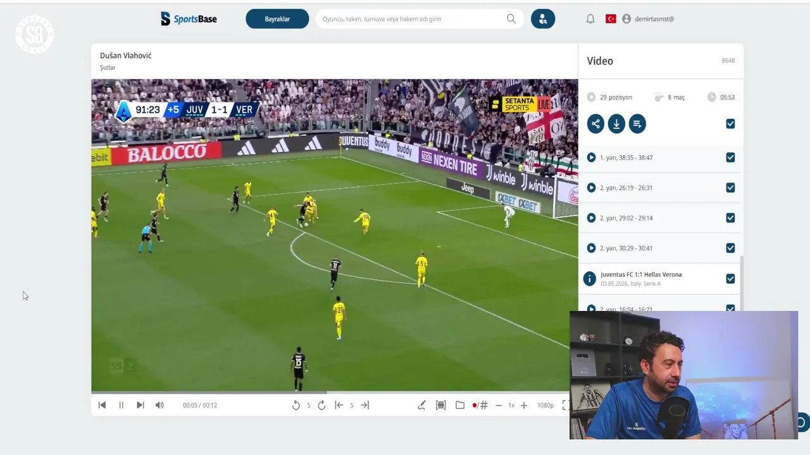Viewport: 810px width, 455px height.
Task: Pause the video playback
Action: click(x=121, y=405)
